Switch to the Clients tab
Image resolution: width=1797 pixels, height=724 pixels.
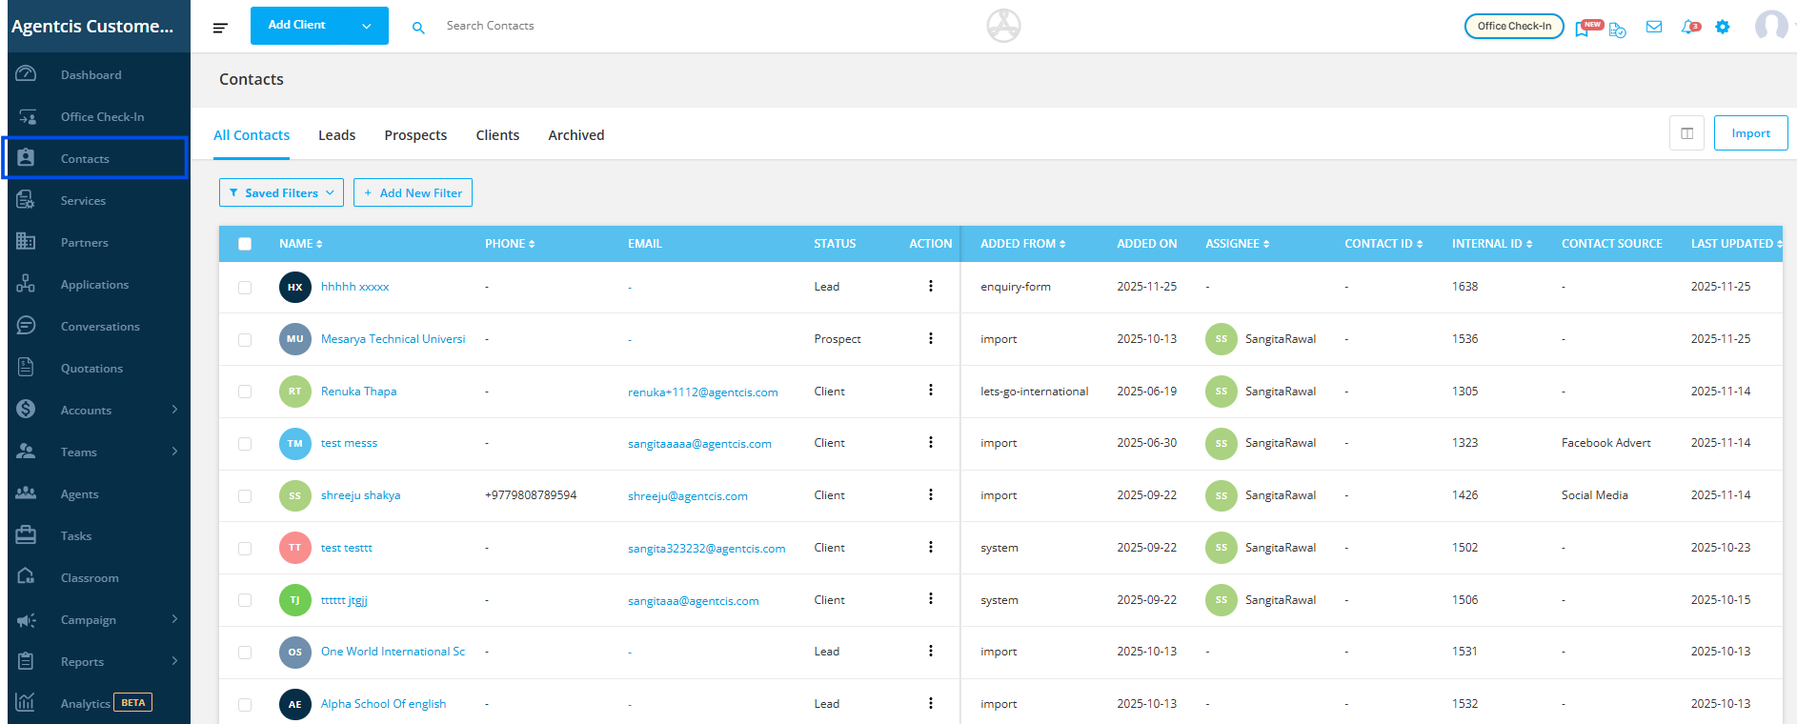click(497, 135)
